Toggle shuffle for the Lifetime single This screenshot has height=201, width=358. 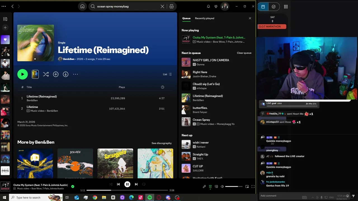point(46,74)
